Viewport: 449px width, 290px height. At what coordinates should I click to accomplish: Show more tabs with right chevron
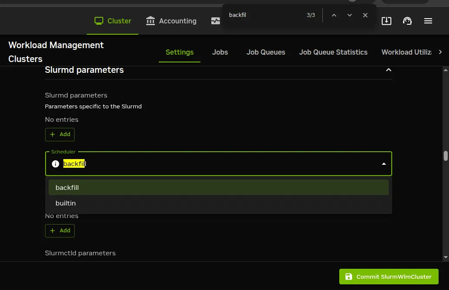[440, 52]
